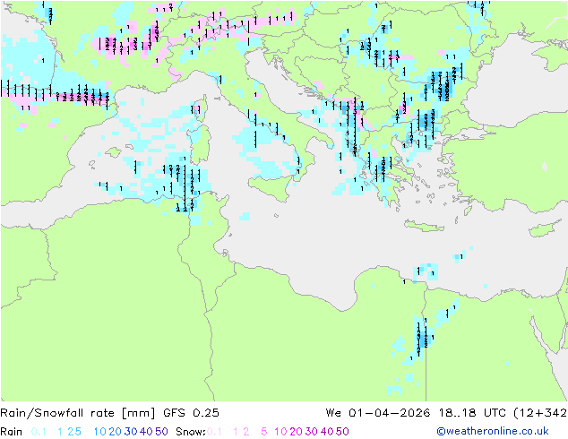Select the purple rain legend value 40
The image size is (568, 439).
pos(146,432)
